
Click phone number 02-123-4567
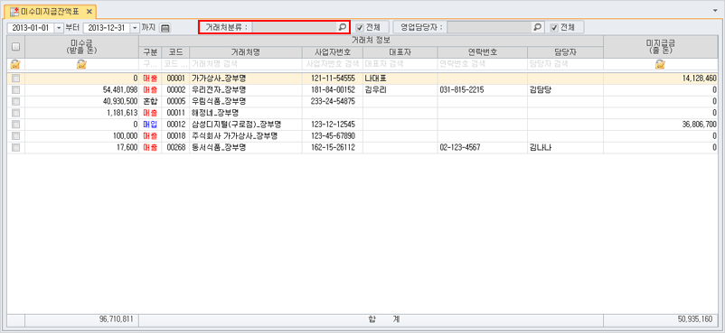460,148
